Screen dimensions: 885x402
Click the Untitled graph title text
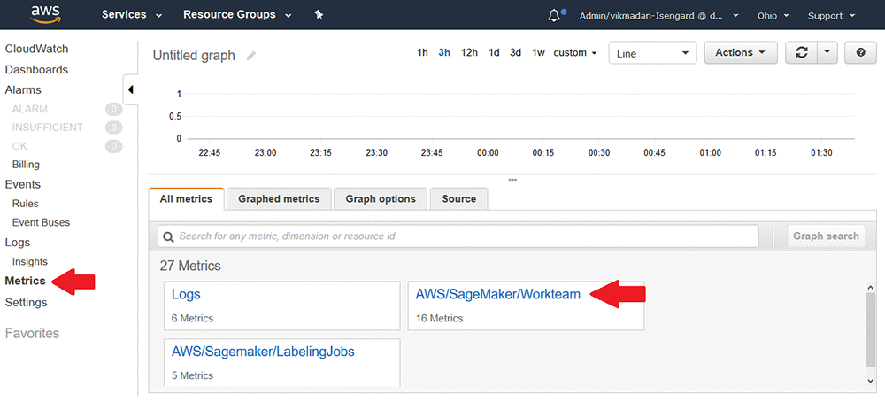click(194, 55)
